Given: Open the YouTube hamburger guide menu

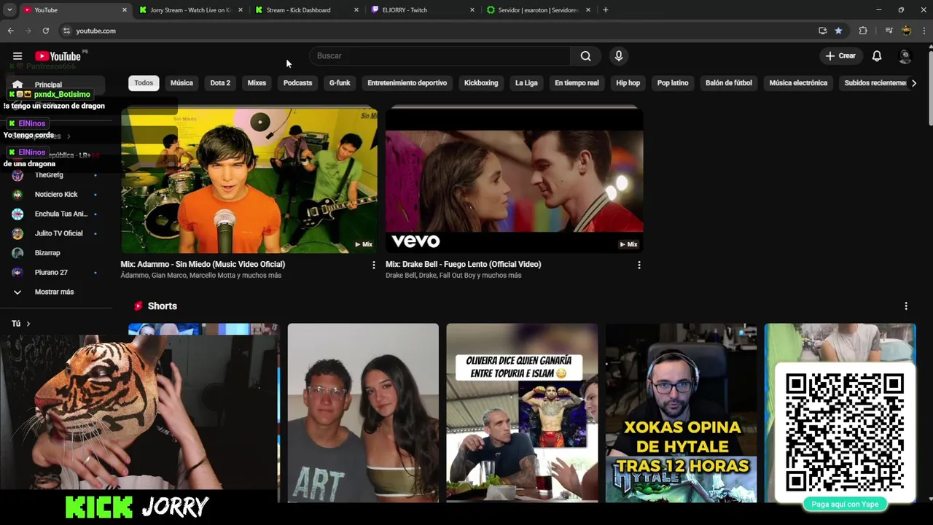Looking at the screenshot, I should click(x=17, y=56).
